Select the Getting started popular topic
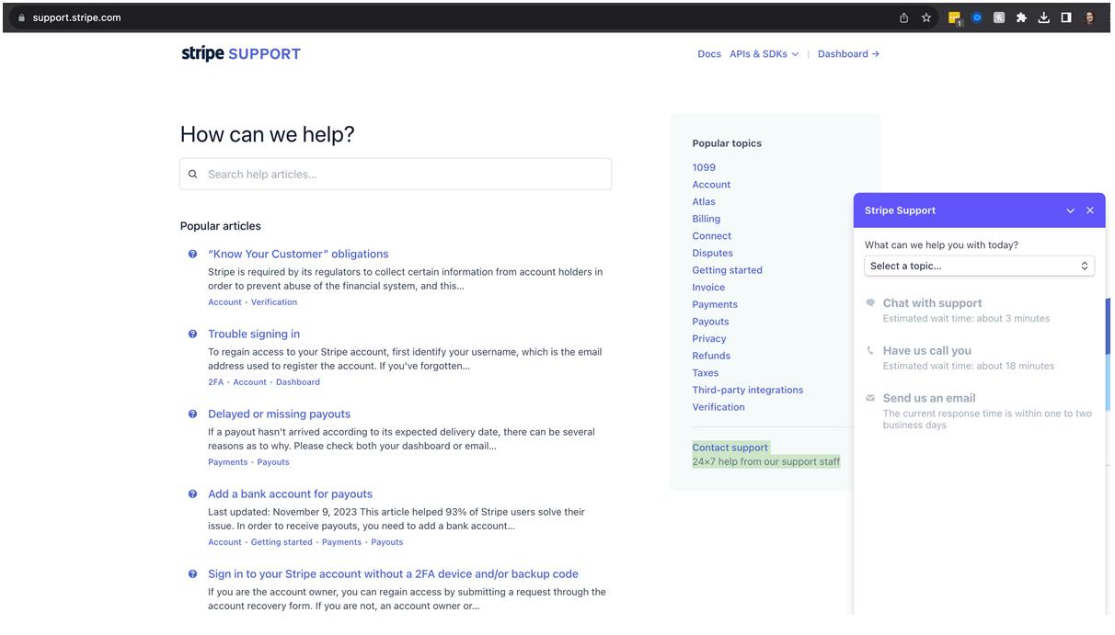This screenshot has height=635, width=1115. tap(727, 270)
